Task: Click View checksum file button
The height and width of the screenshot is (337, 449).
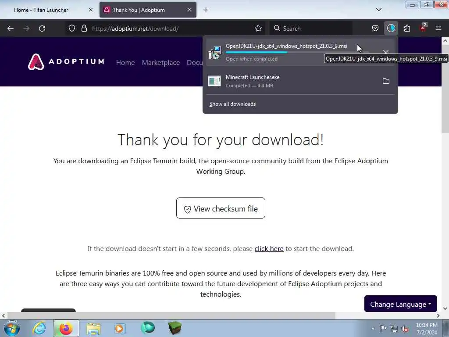Action: [x=221, y=208]
